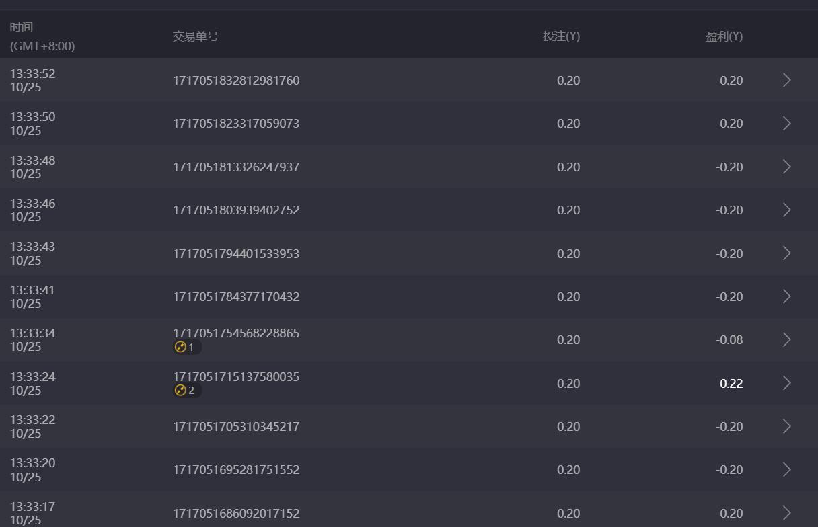This screenshot has width=818, height=527.
Task: Click the 时间 (GMT+8:00) header
Action: [42, 36]
